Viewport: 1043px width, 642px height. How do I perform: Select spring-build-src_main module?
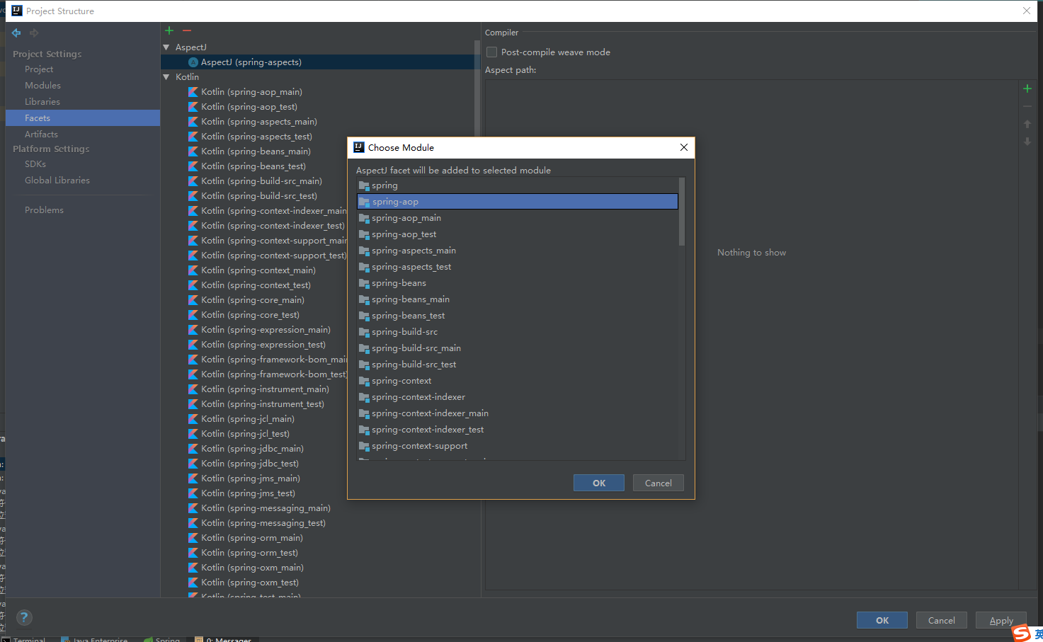pos(518,348)
